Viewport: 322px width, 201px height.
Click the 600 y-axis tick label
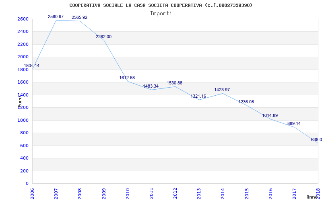tap(24, 146)
